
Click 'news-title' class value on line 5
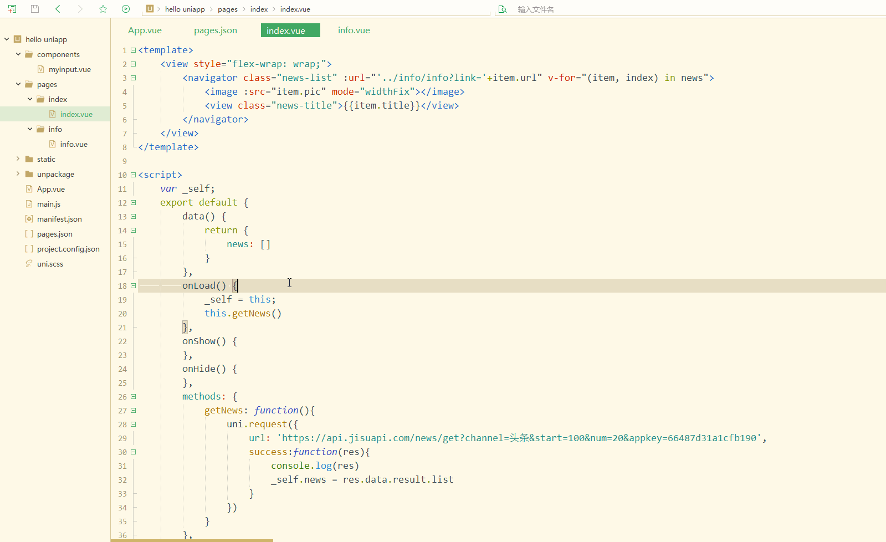(307, 106)
